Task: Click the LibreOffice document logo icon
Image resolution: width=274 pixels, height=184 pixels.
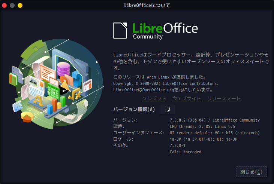Action: (120, 31)
